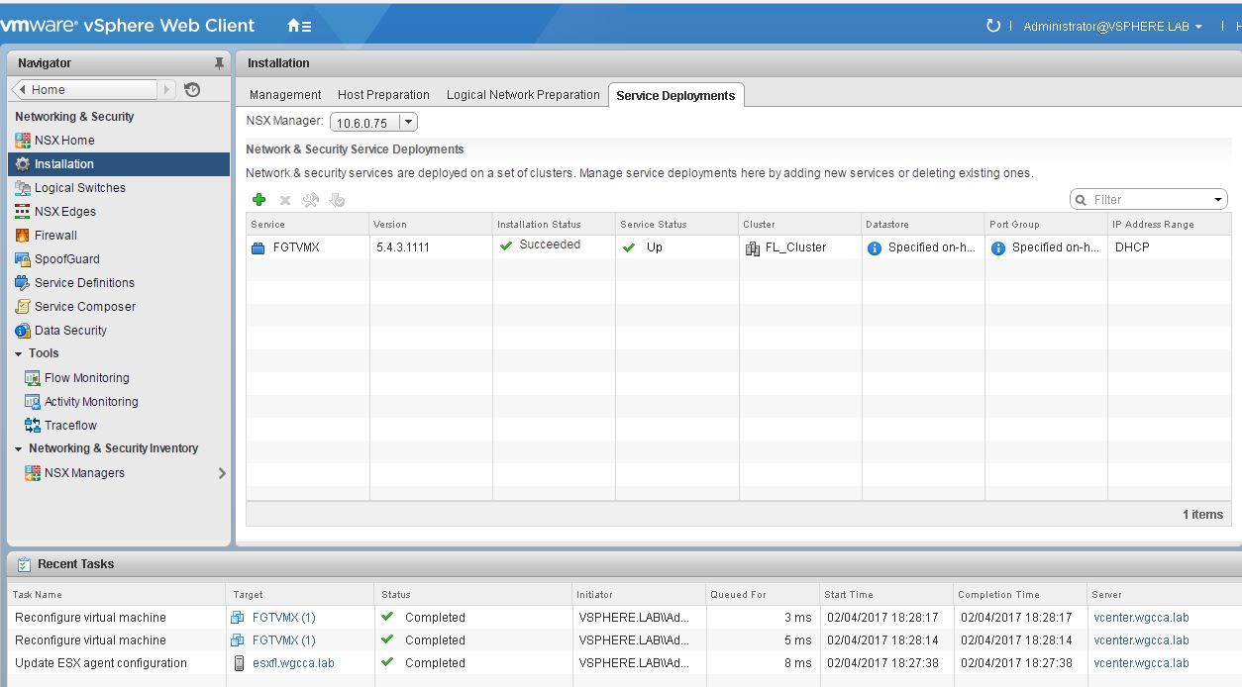Viewport: 1242px width, 687px height.
Task: Click the green plus to add a service deployment
Action: pos(259,200)
